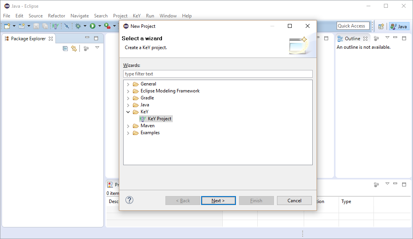
Task: Click Collapse All in Package Explorer
Action: 65,48
